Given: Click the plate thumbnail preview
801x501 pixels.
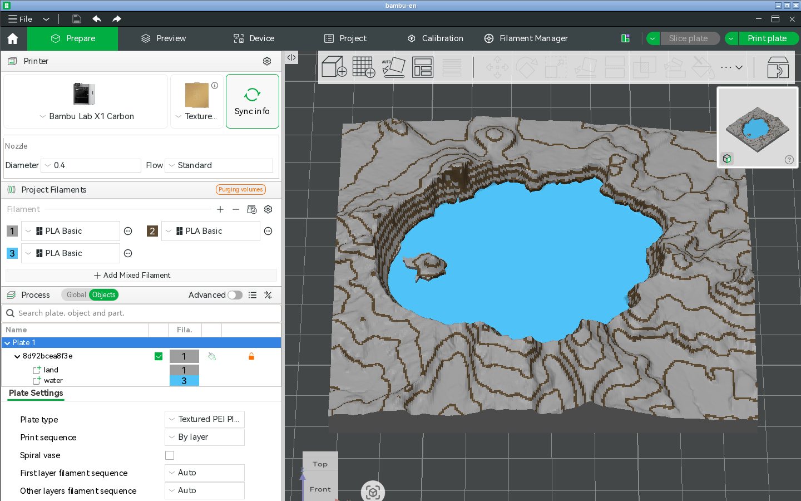Looking at the screenshot, I should (x=758, y=127).
